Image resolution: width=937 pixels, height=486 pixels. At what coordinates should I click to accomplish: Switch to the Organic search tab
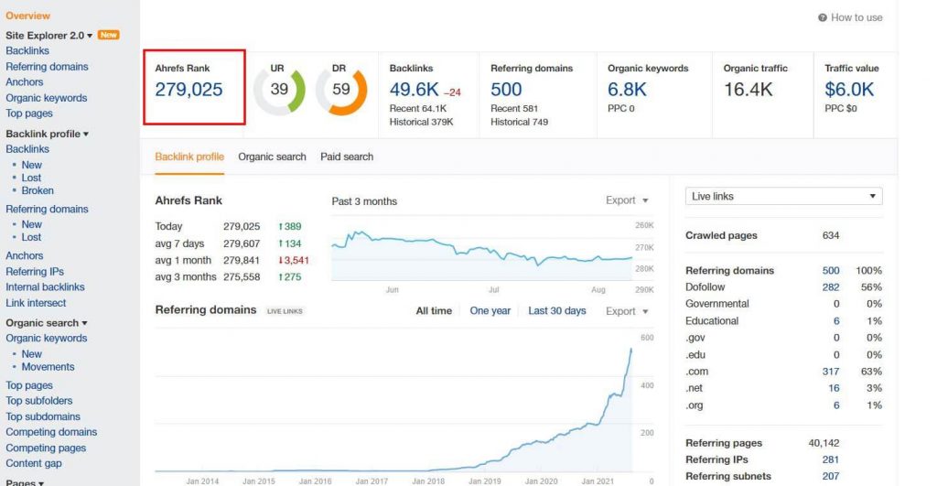click(x=272, y=157)
